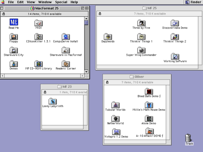Open the Edit menu

(x=20, y=2)
